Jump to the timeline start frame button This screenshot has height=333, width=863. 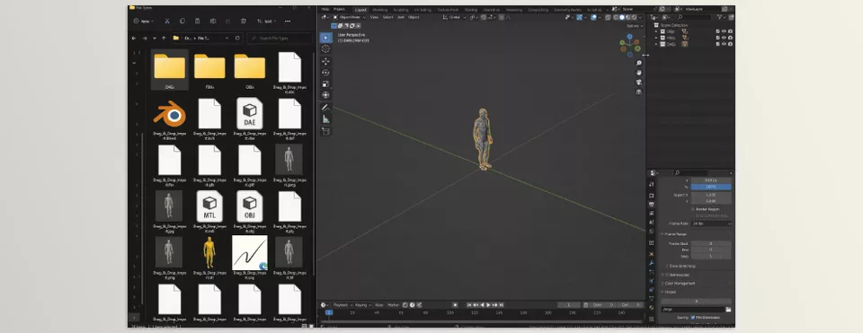click(x=469, y=304)
